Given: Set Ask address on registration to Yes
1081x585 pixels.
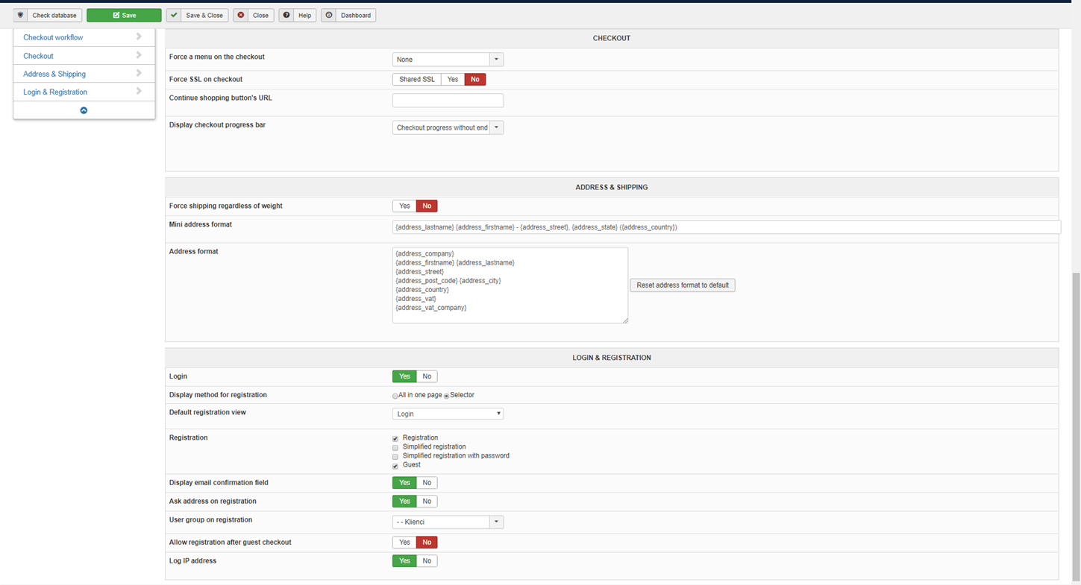Looking at the screenshot, I should click(404, 502).
